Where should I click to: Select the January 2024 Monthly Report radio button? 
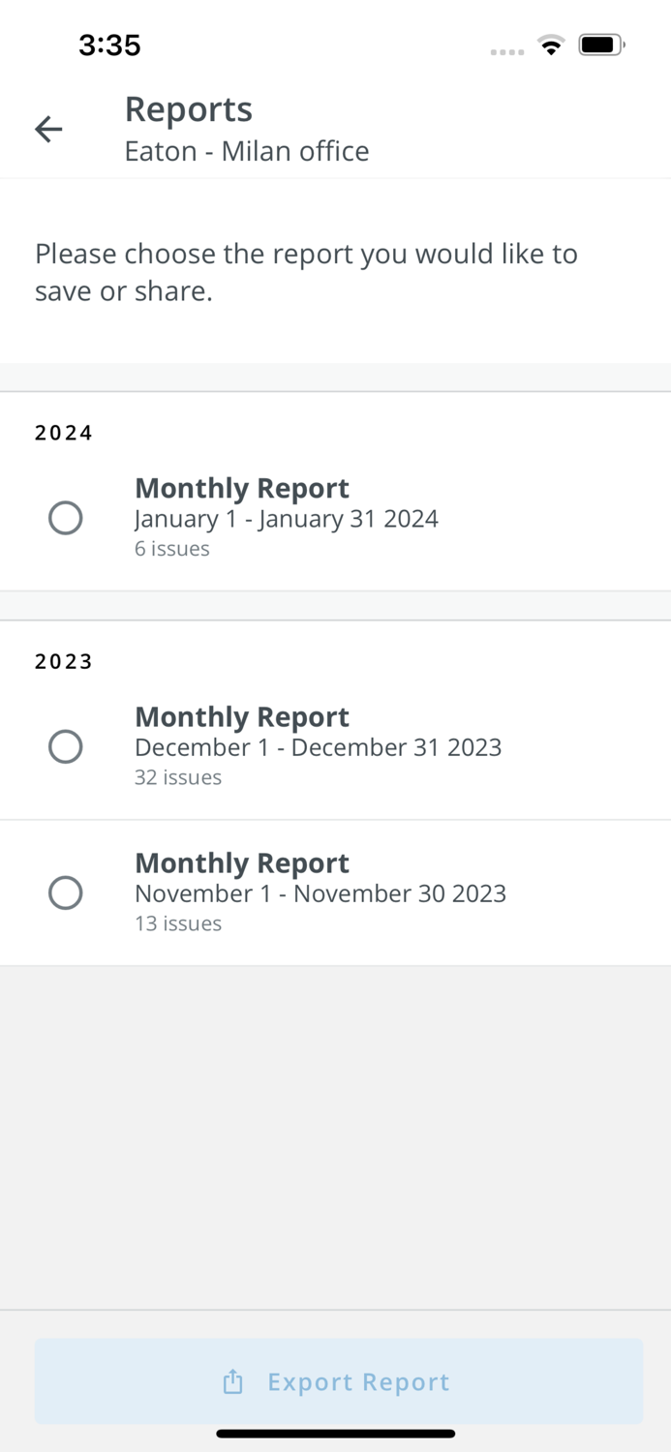click(66, 518)
